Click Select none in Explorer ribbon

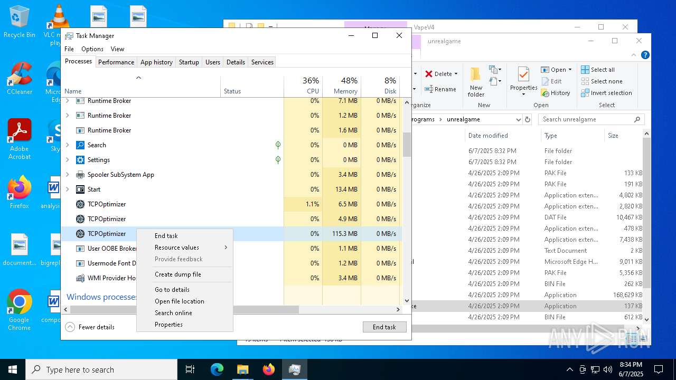pyautogui.click(x=602, y=81)
